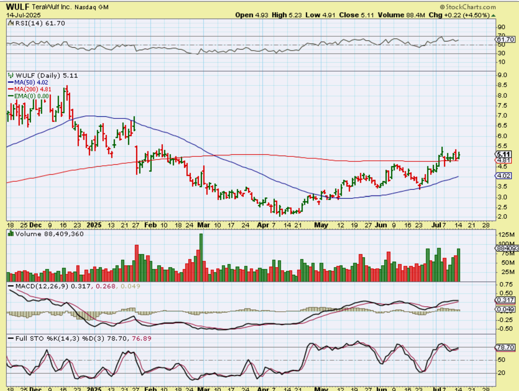Click the black line marker before "MACD(12,26,9)"
The height and width of the screenshot is (391, 519).
tap(11, 286)
